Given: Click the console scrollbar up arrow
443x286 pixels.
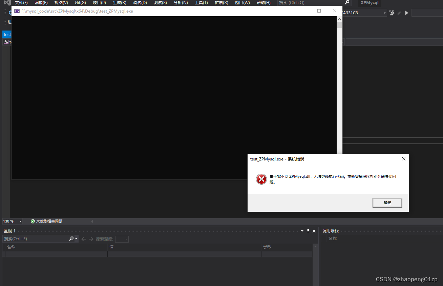Looking at the screenshot, I should coord(339,19).
